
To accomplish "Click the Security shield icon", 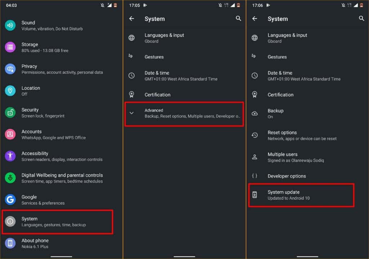I will (10, 112).
